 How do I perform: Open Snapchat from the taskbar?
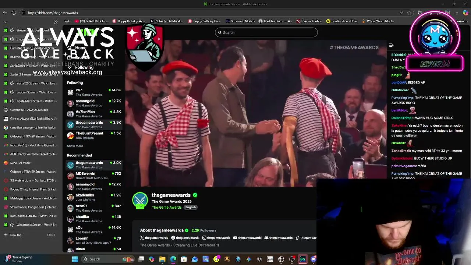point(216,259)
